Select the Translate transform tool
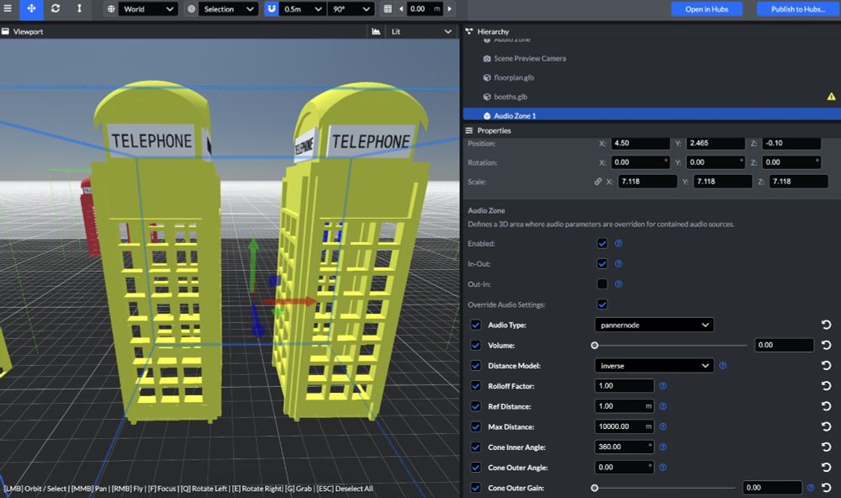This screenshot has width=841, height=498. click(x=31, y=8)
